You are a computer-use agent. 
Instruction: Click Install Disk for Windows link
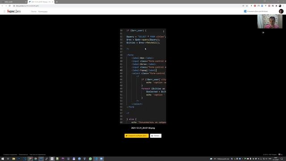click(256, 11)
